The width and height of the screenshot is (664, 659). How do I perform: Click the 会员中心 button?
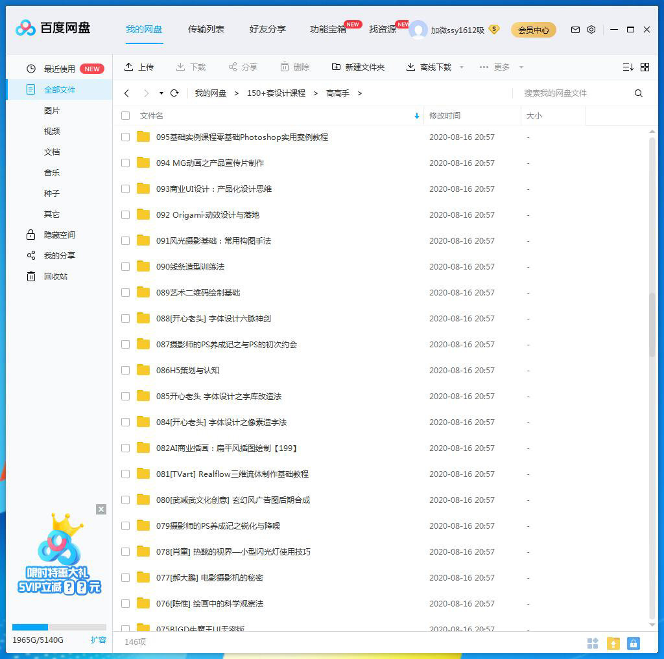[x=533, y=30]
